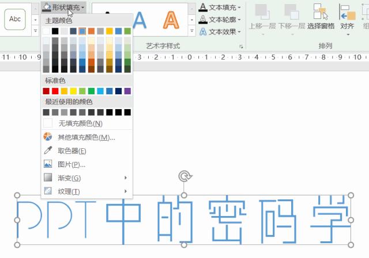Open the 选择窗格 selection pane
Image resolution: width=369 pixels, height=258 pixels.
coord(321,17)
